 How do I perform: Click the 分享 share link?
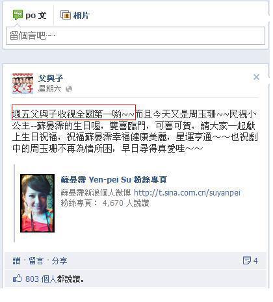click(59, 260)
